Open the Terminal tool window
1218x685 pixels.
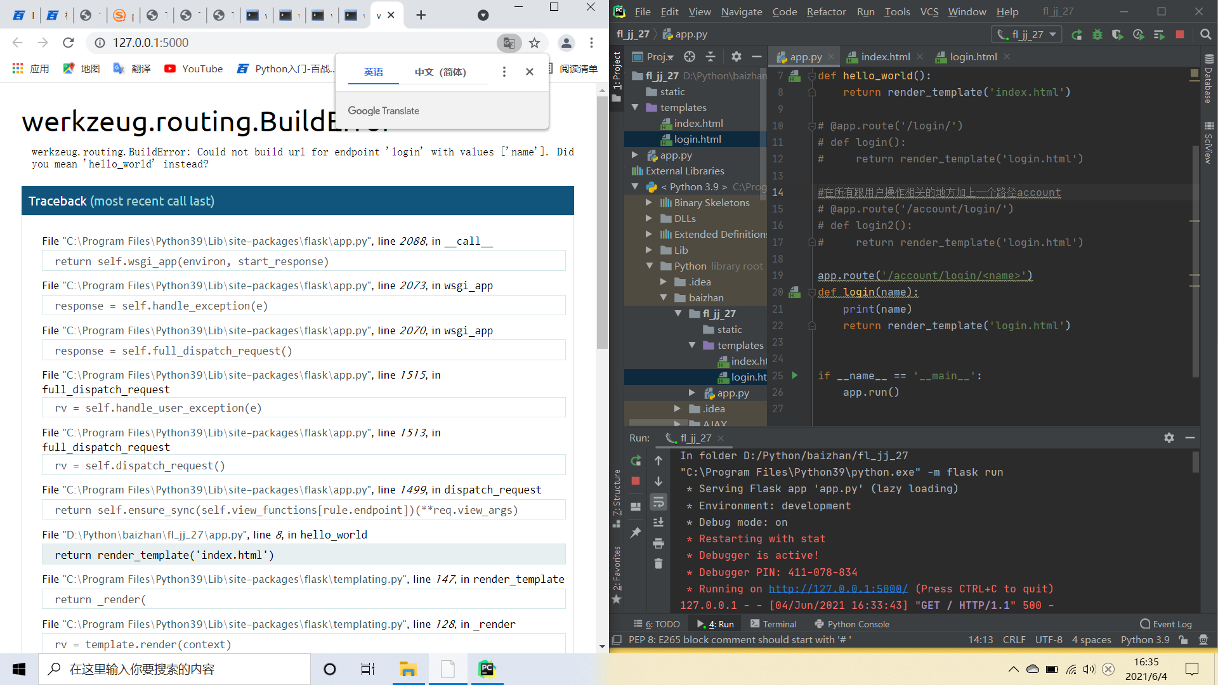tap(773, 624)
